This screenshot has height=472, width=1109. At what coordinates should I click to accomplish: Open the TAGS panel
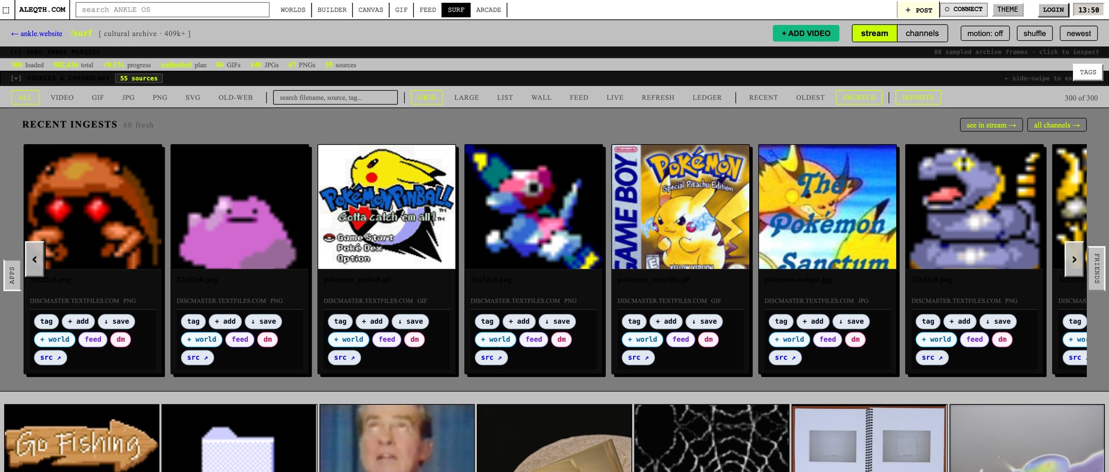(1087, 72)
